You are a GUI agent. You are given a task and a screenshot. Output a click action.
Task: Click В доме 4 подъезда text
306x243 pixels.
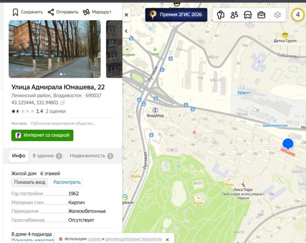tap(32, 234)
